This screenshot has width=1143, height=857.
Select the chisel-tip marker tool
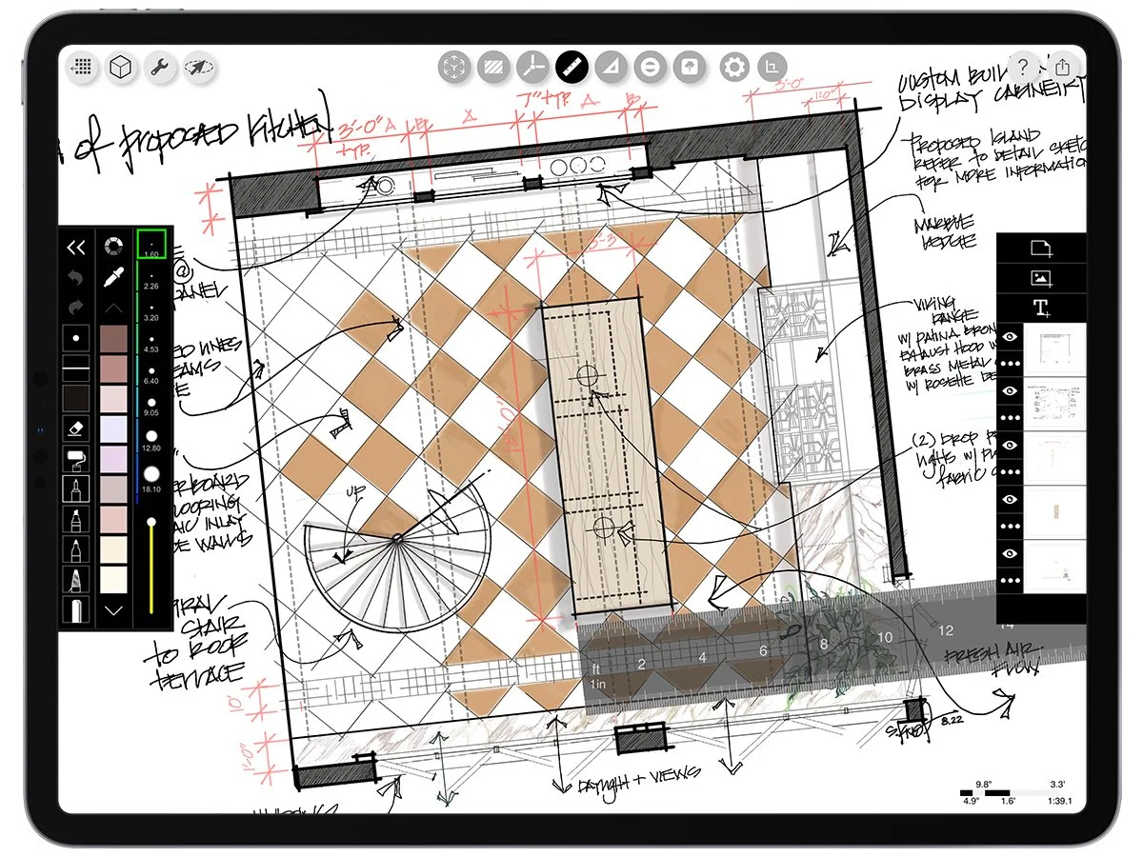coord(77,520)
